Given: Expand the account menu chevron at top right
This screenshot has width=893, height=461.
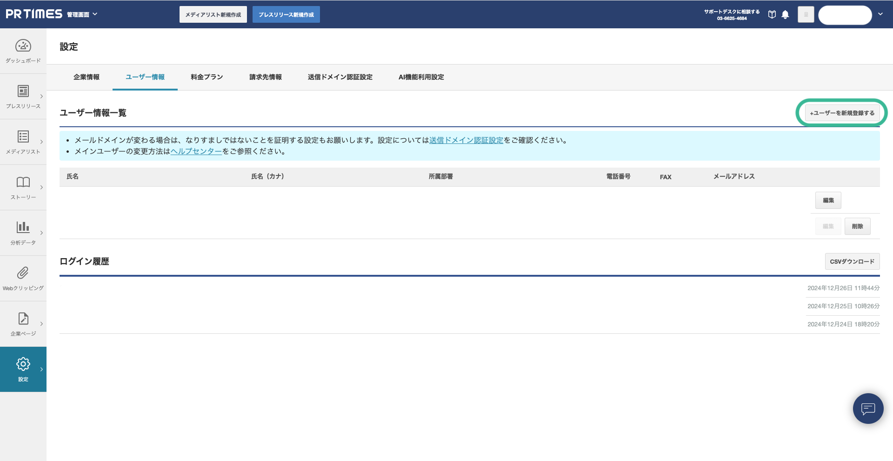Looking at the screenshot, I should coord(880,14).
